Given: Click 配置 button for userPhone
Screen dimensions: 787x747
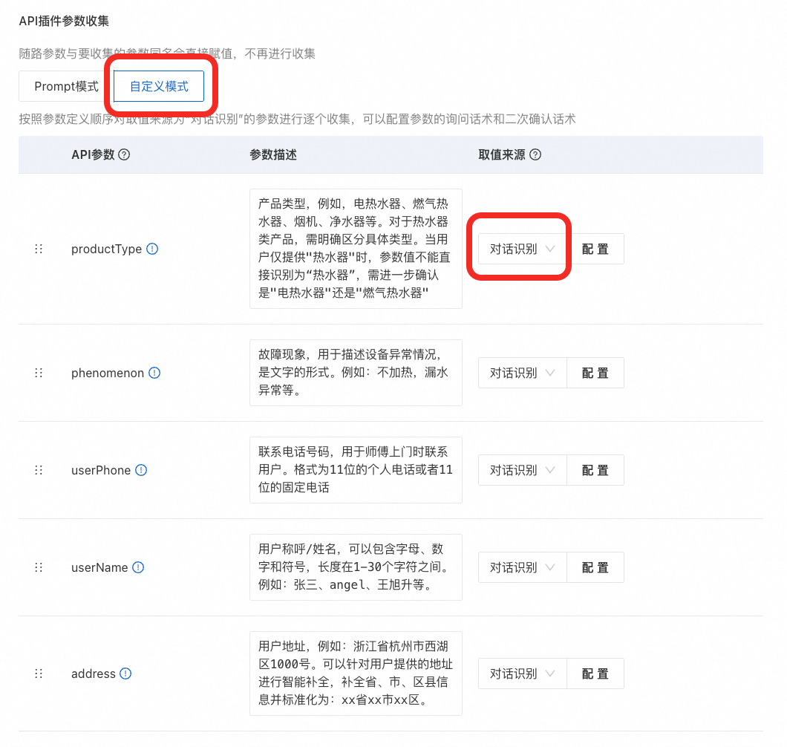Looking at the screenshot, I should coord(595,470).
